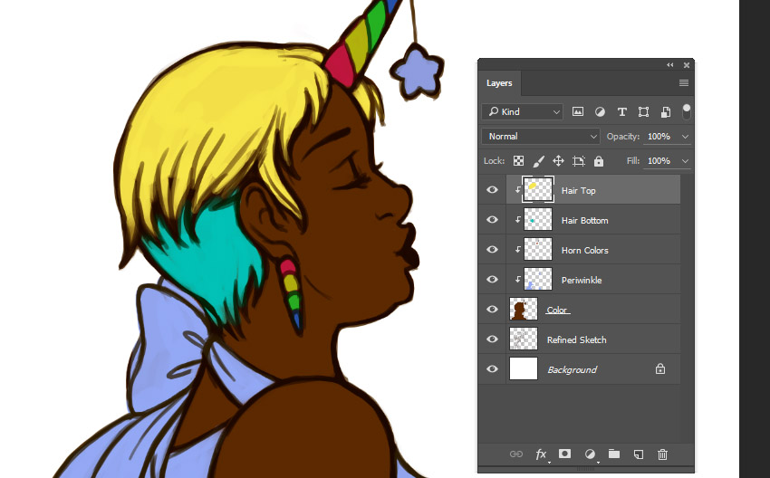Click the Opacity 100% value field

pyautogui.click(x=659, y=137)
